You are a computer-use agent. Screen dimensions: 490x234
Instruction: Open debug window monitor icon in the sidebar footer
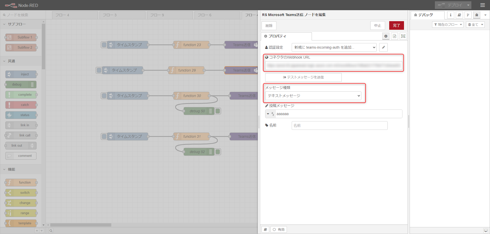486,231
